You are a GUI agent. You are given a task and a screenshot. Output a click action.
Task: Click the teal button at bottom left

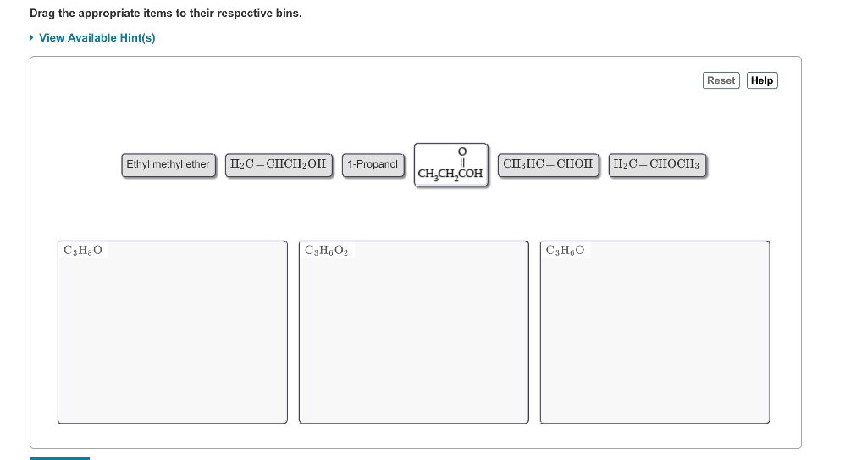60,458
